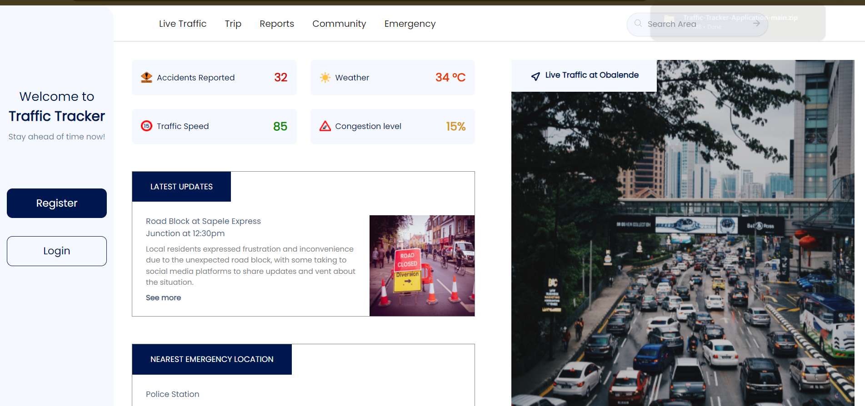Image resolution: width=865 pixels, height=406 pixels.
Task: Click the Accidents Reported label
Action: [x=196, y=78]
